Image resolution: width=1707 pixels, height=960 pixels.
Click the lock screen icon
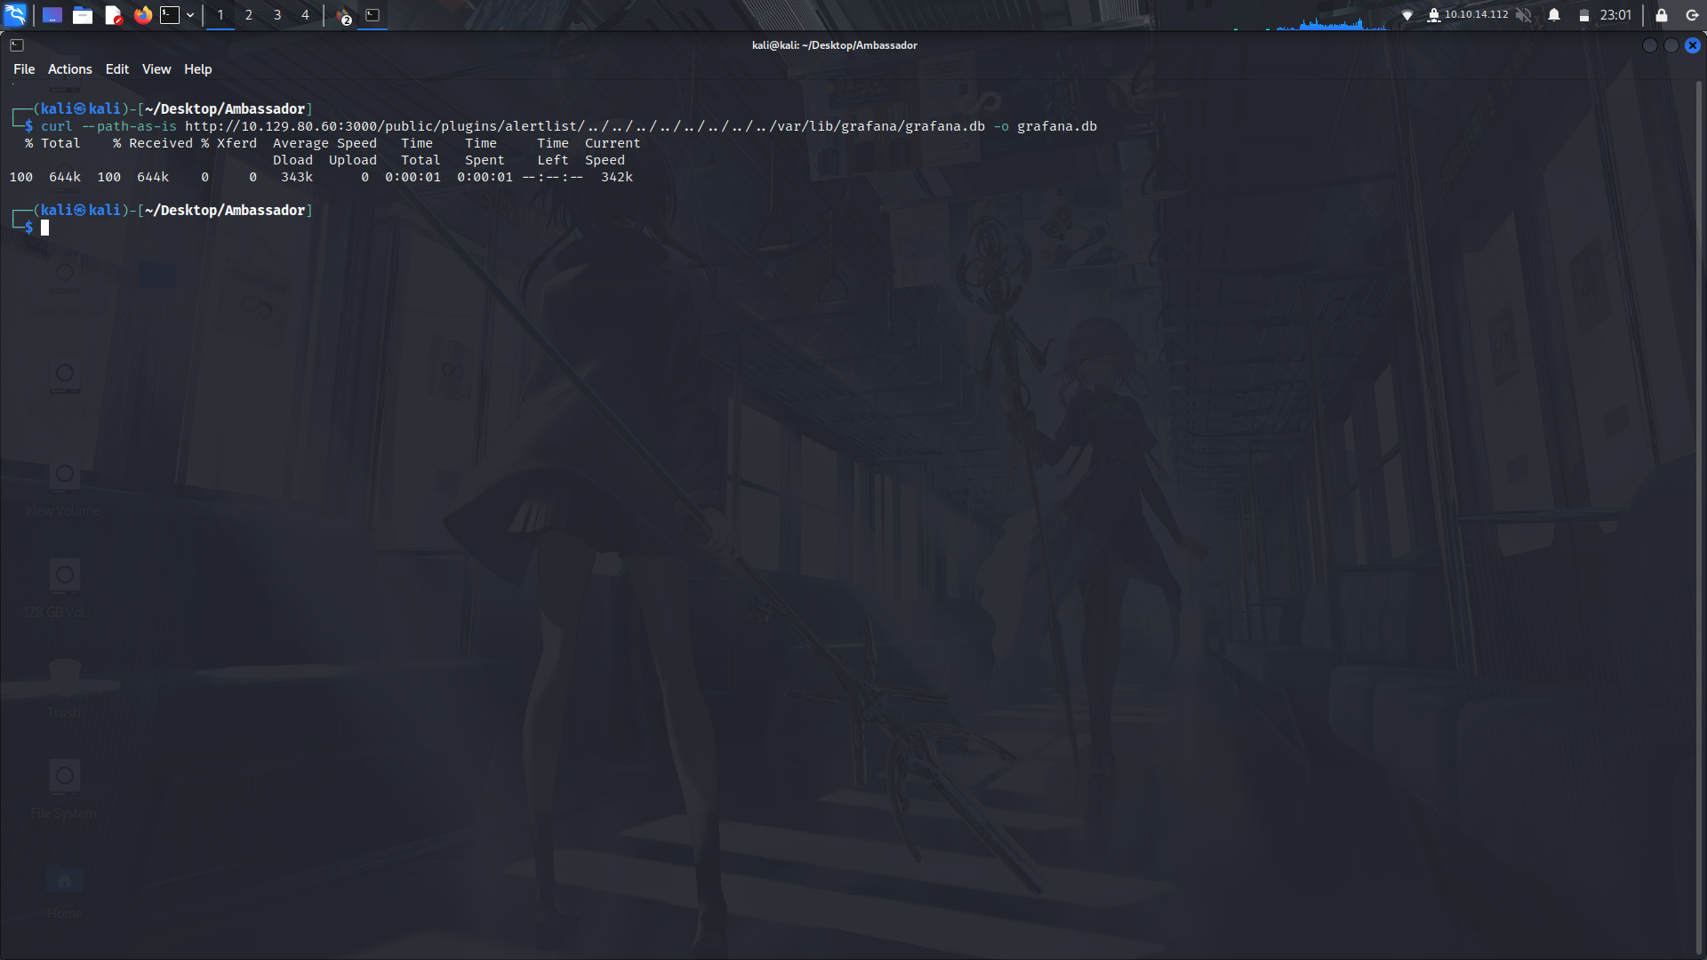pyautogui.click(x=1661, y=14)
